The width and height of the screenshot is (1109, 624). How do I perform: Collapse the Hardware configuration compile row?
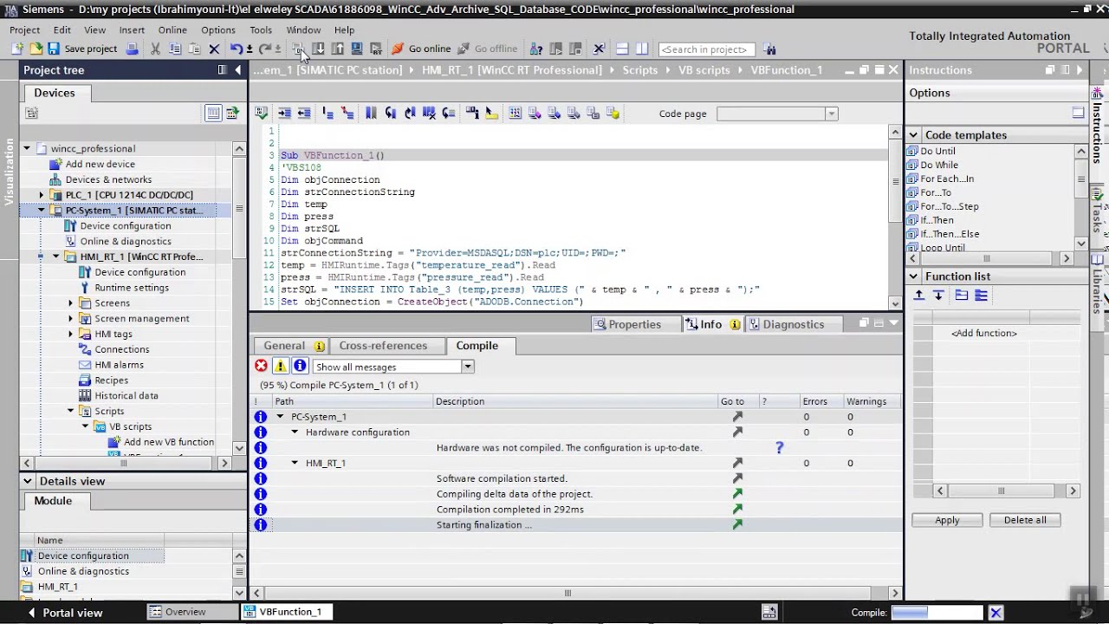click(295, 432)
